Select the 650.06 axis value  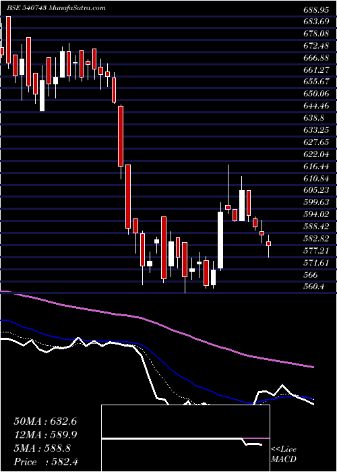click(x=315, y=94)
